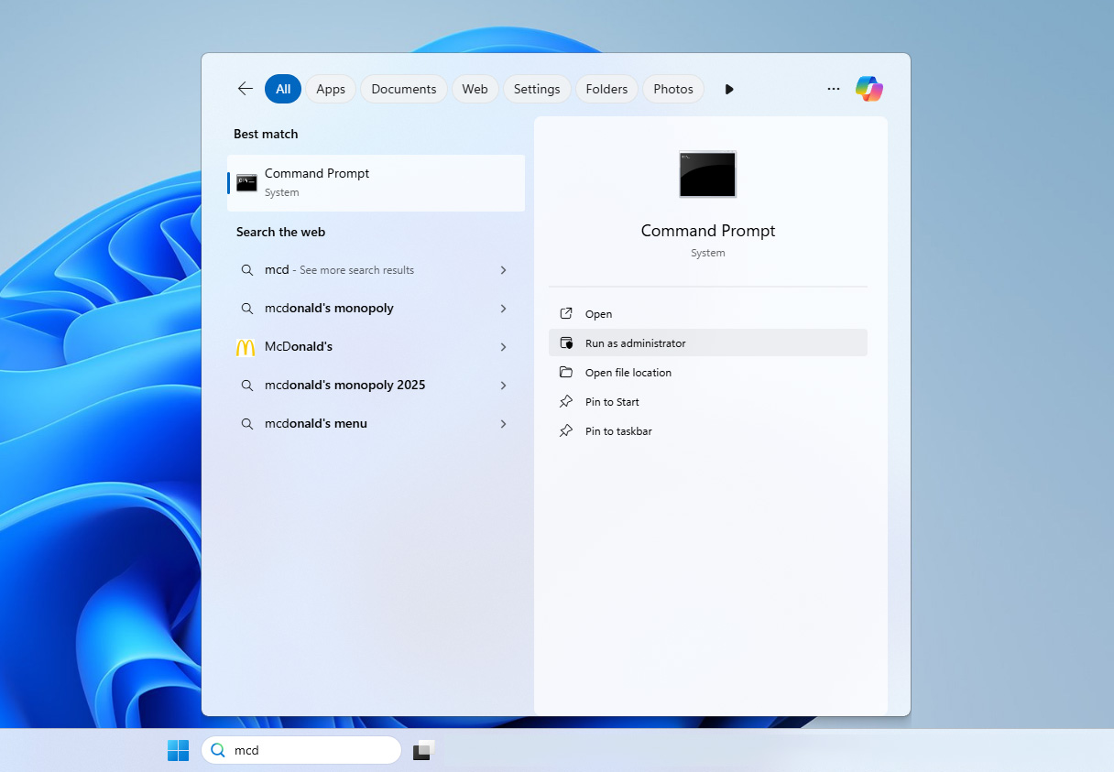This screenshot has width=1114, height=772.
Task: Open file location of Command Prompt
Action: (628, 373)
